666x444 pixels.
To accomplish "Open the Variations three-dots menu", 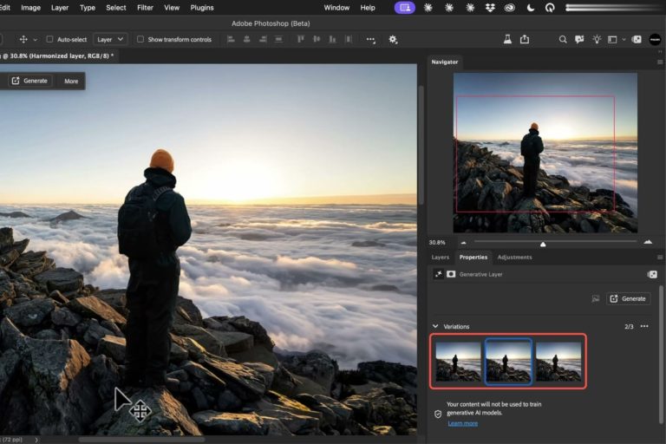I will 644,326.
